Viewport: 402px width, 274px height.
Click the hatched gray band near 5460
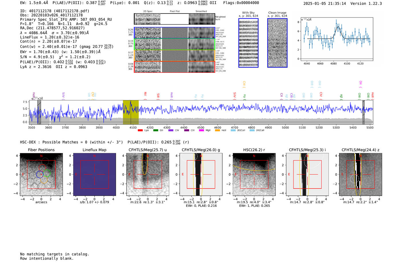364,112
